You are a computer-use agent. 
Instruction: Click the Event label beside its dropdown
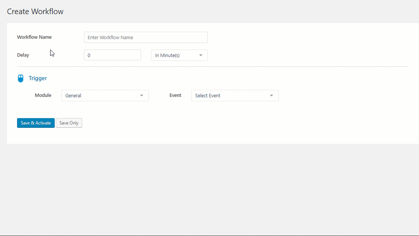pos(175,95)
